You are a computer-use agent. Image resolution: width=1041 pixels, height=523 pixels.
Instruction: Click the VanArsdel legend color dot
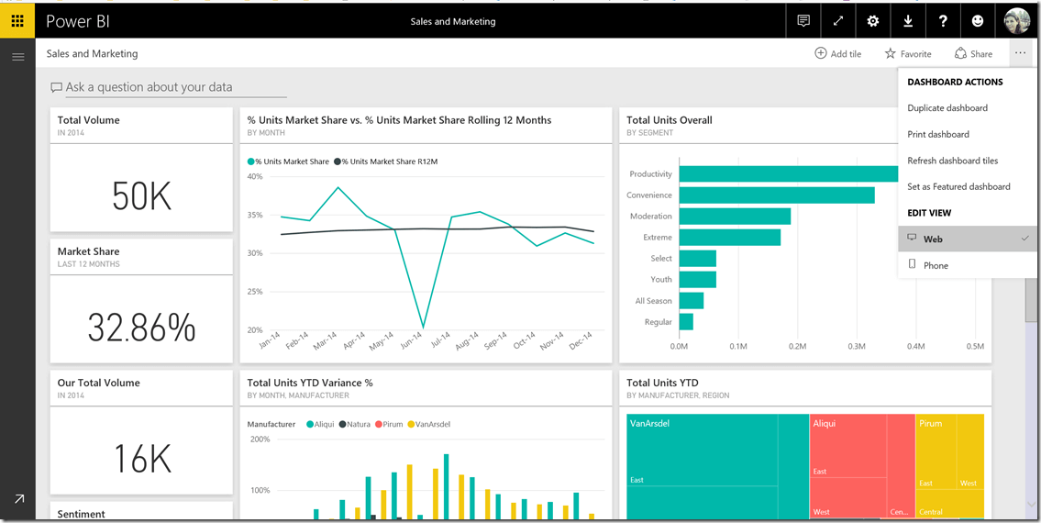tap(411, 424)
